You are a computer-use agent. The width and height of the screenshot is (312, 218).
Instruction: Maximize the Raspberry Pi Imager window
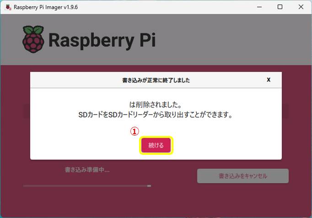280,7
